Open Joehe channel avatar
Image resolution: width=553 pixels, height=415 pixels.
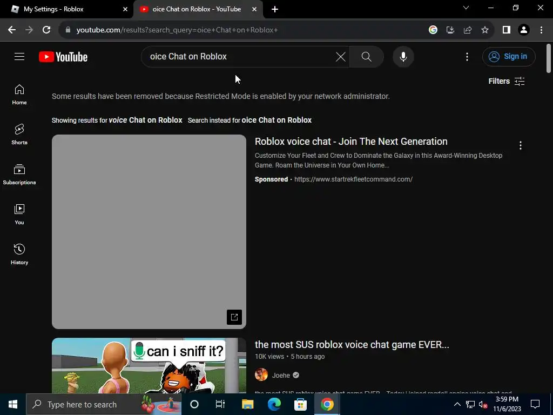point(261,375)
